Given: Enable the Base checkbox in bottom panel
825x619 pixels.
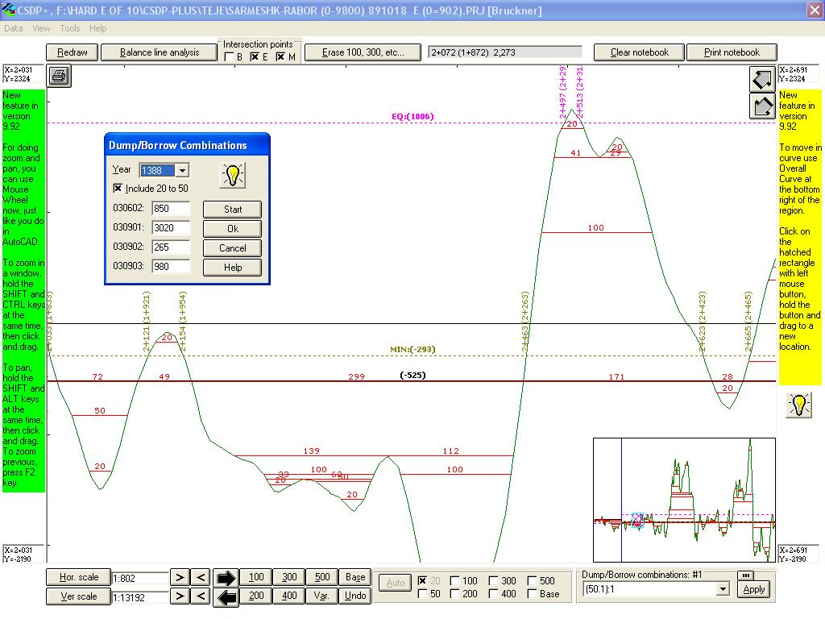Looking at the screenshot, I should (x=532, y=594).
